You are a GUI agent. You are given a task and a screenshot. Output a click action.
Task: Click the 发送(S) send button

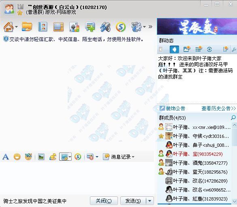pos(133,201)
